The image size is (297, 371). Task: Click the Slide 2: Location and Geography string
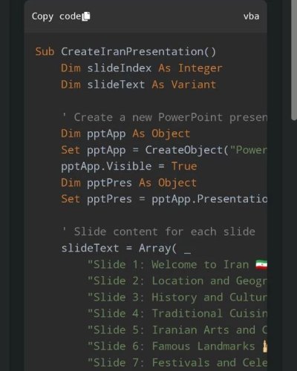[x=177, y=281]
